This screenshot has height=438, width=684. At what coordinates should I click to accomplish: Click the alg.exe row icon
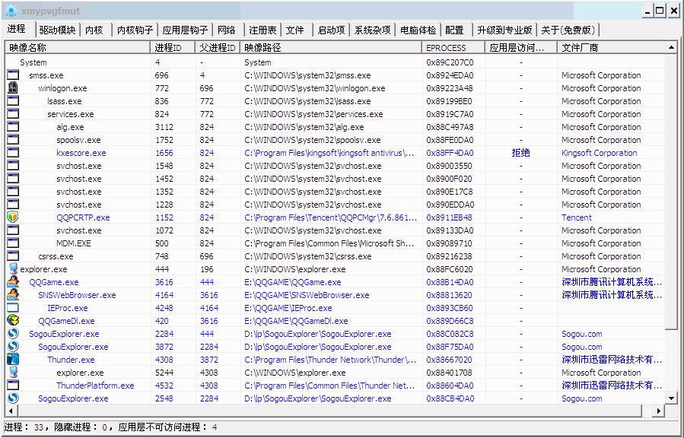[13, 127]
